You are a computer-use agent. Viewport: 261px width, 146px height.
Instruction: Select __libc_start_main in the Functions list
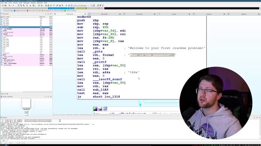pos(26,60)
